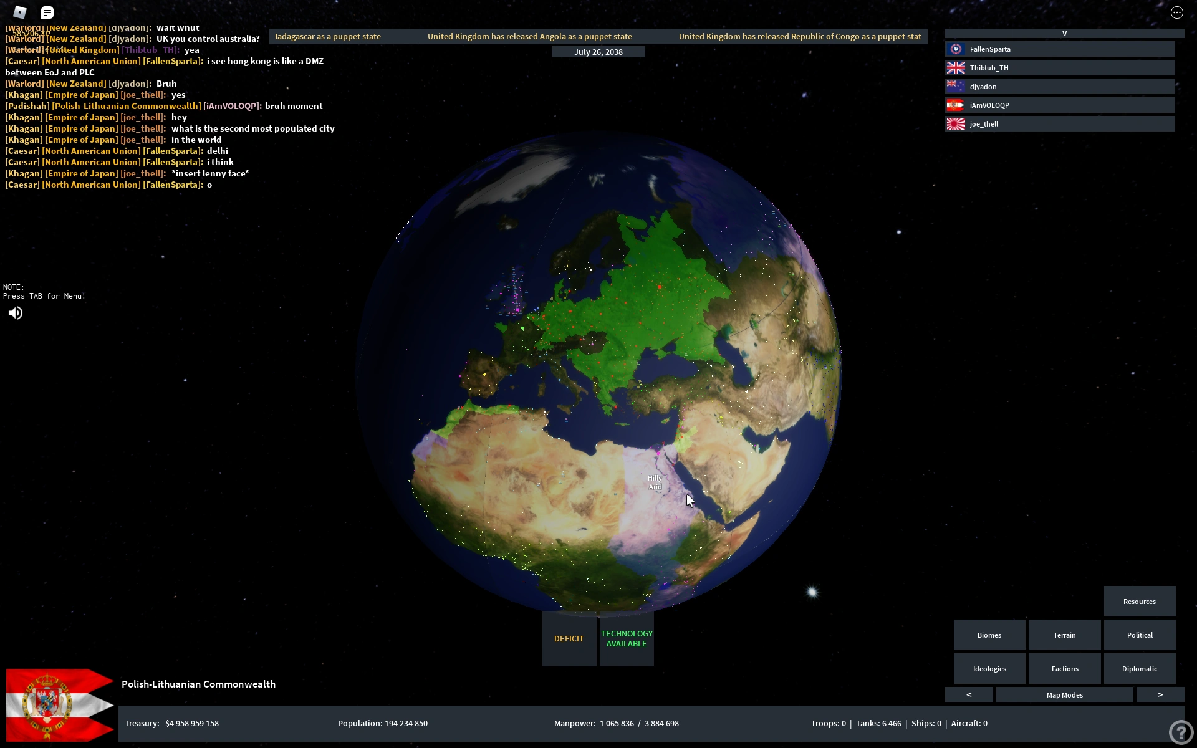1197x748 pixels.
Task: Click the New Zealand flag beside djyadon
Action: (956, 87)
